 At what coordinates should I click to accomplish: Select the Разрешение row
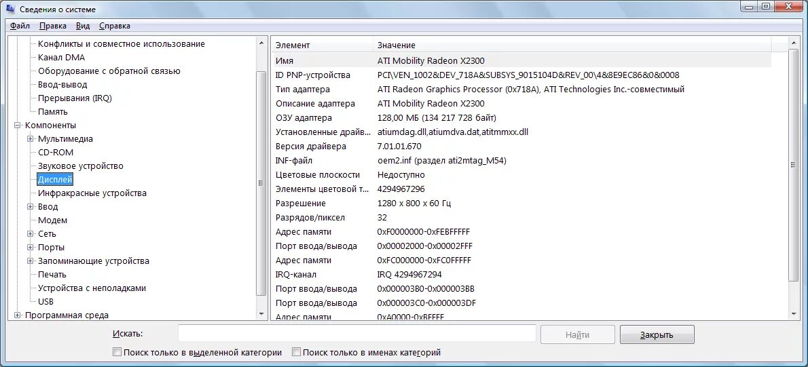pos(521,204)
